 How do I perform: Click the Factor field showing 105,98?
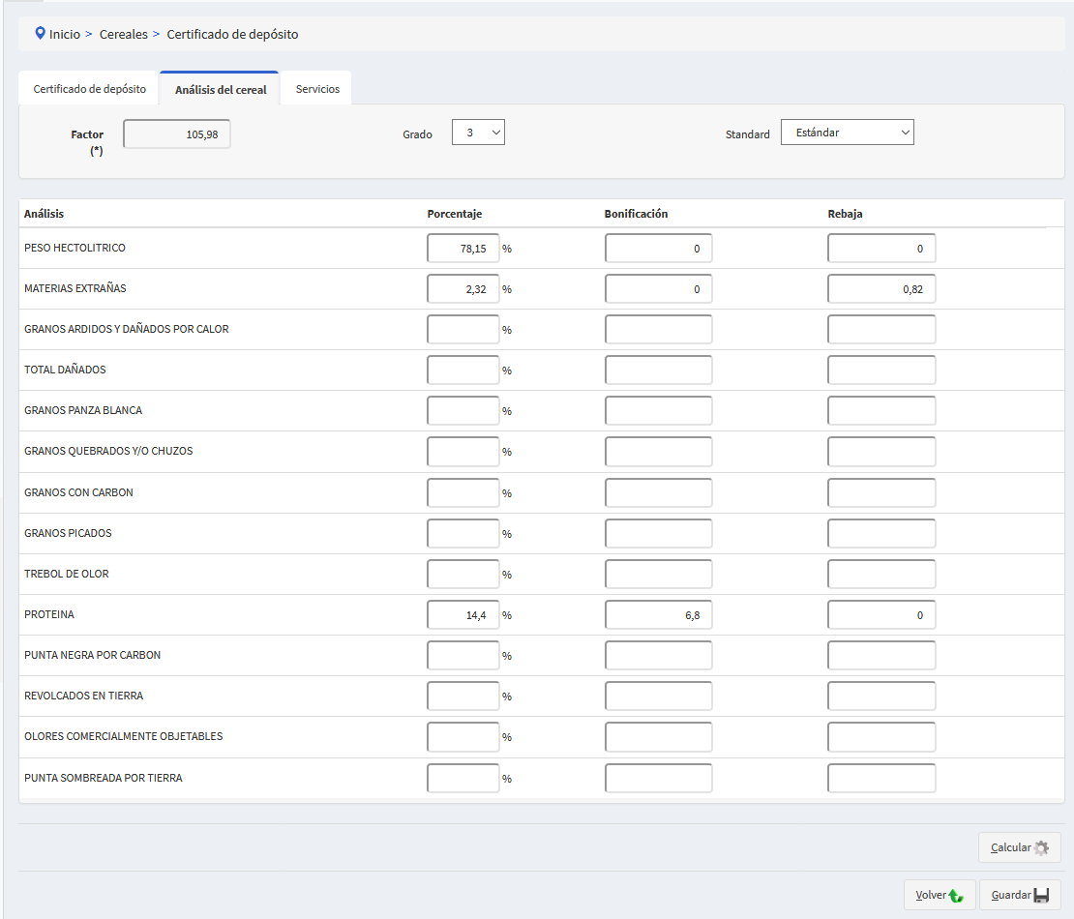[177, 134]
